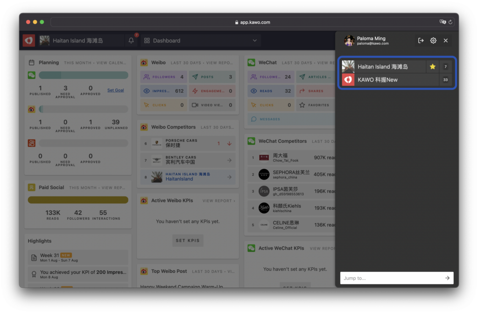Click the Weibo Clicks cursor tile
The image size is (478, 313).
[164, 105]
